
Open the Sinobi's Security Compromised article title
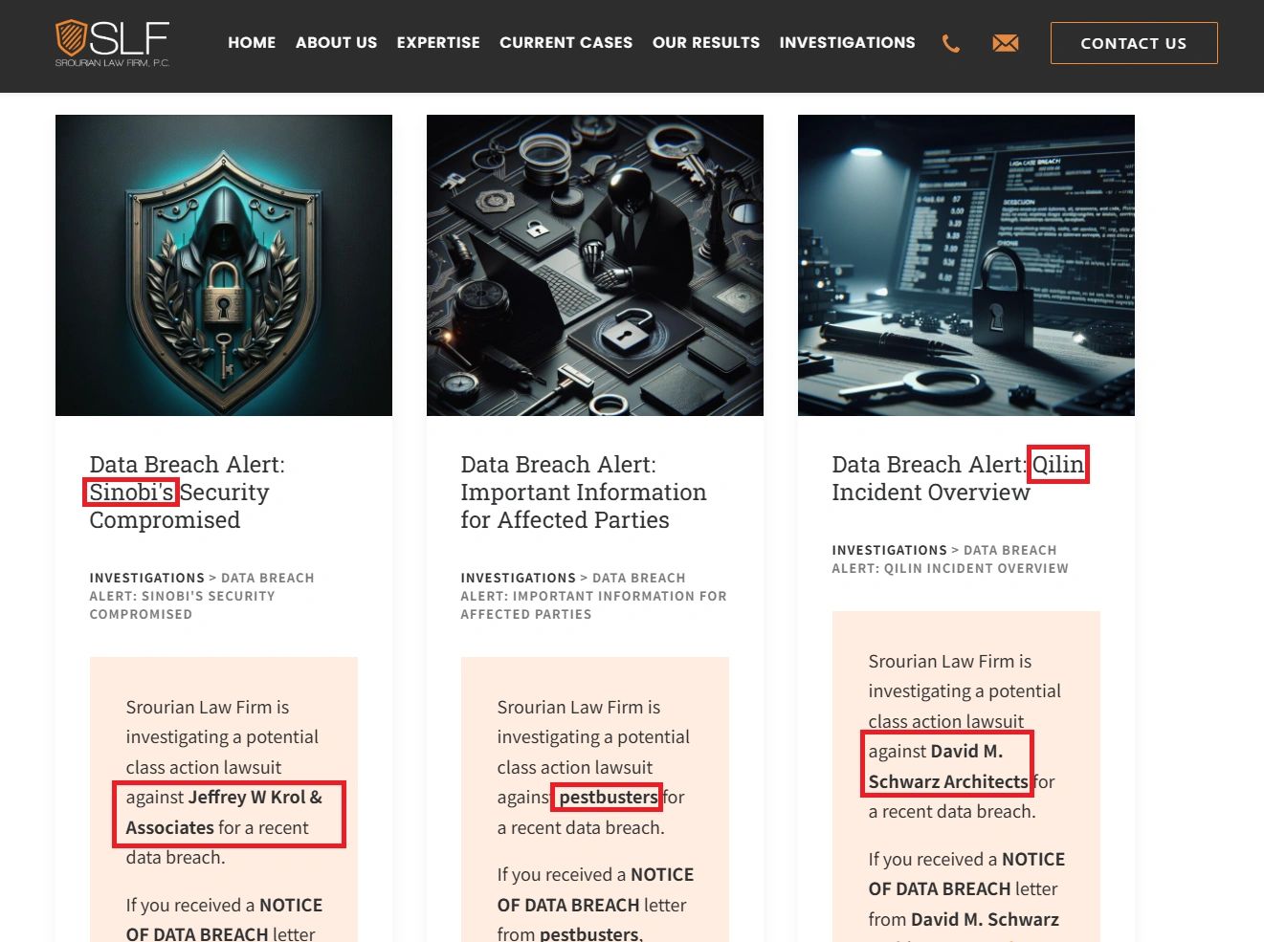coord(188,493)
